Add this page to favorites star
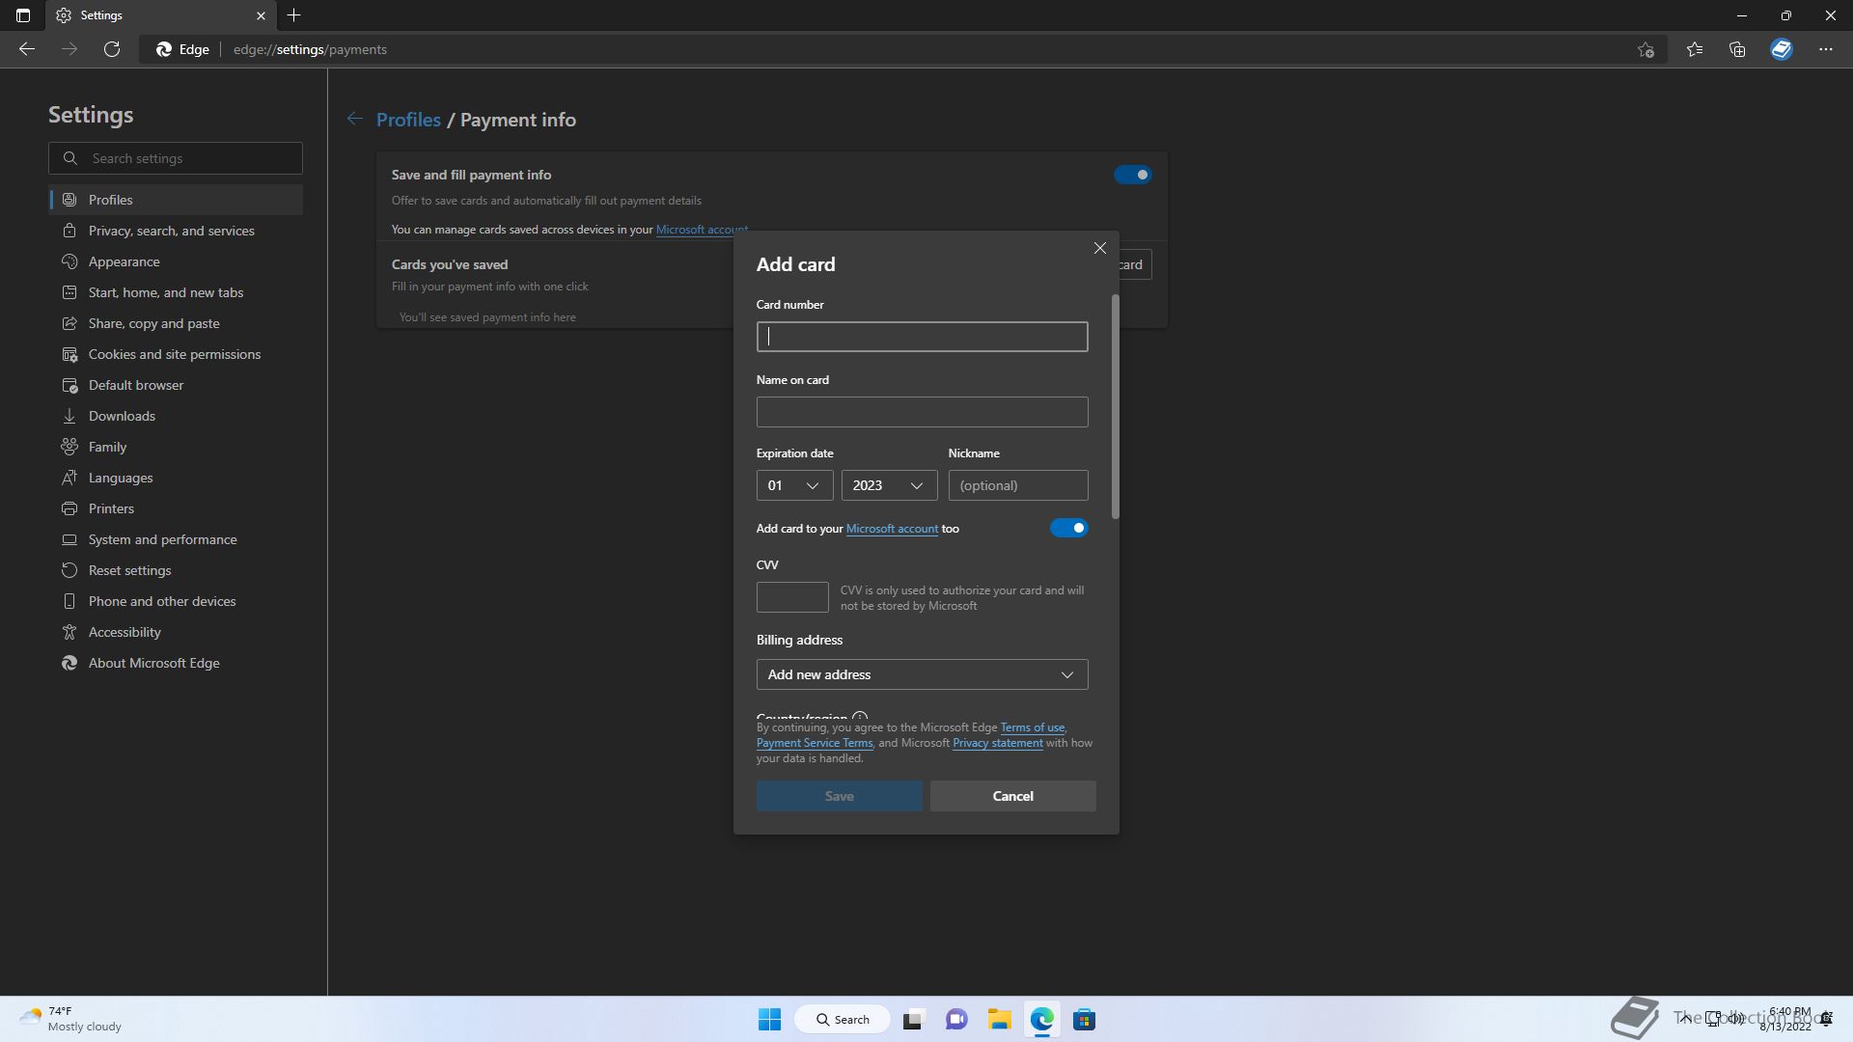 (x=1646, y=49)
